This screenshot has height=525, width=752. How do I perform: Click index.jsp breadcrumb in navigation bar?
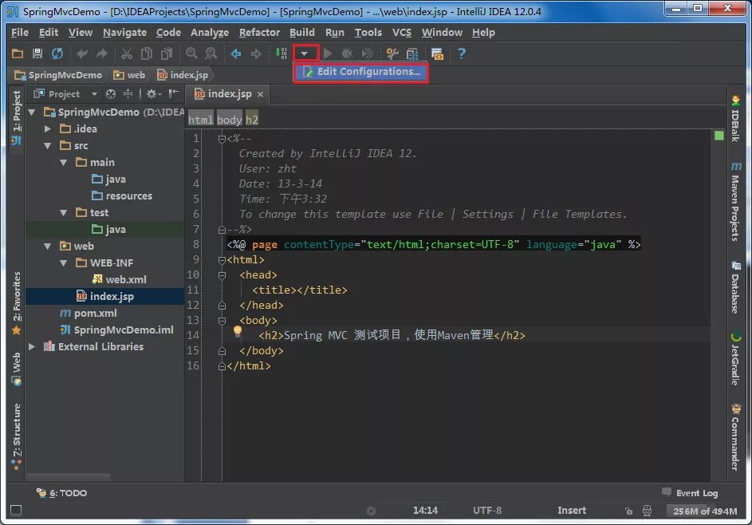pos(183,75)
